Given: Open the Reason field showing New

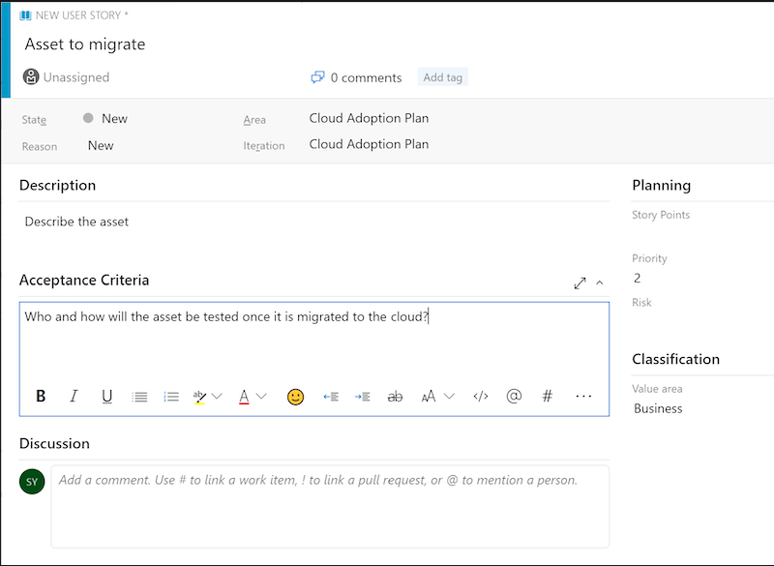Looking at the screenshot, I should (101, 145).
